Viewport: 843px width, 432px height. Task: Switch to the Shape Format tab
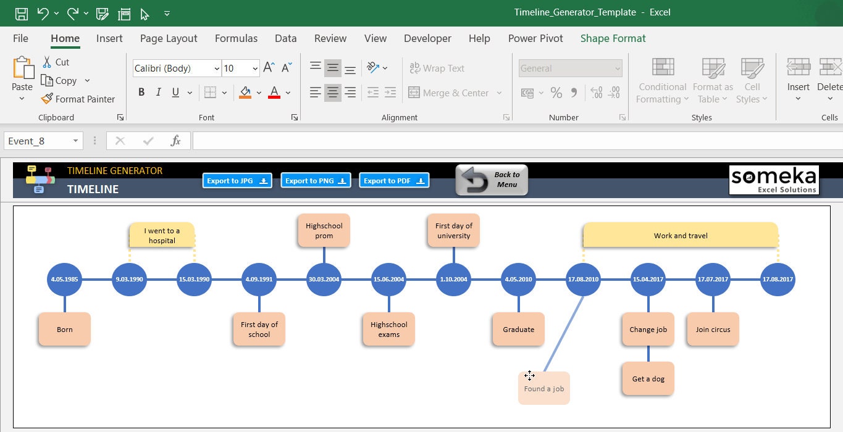613,38
